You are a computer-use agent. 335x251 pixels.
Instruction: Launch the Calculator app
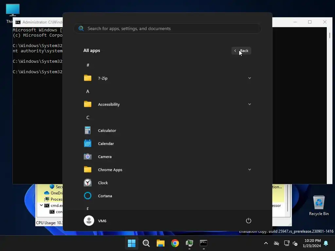click(167, 130)
